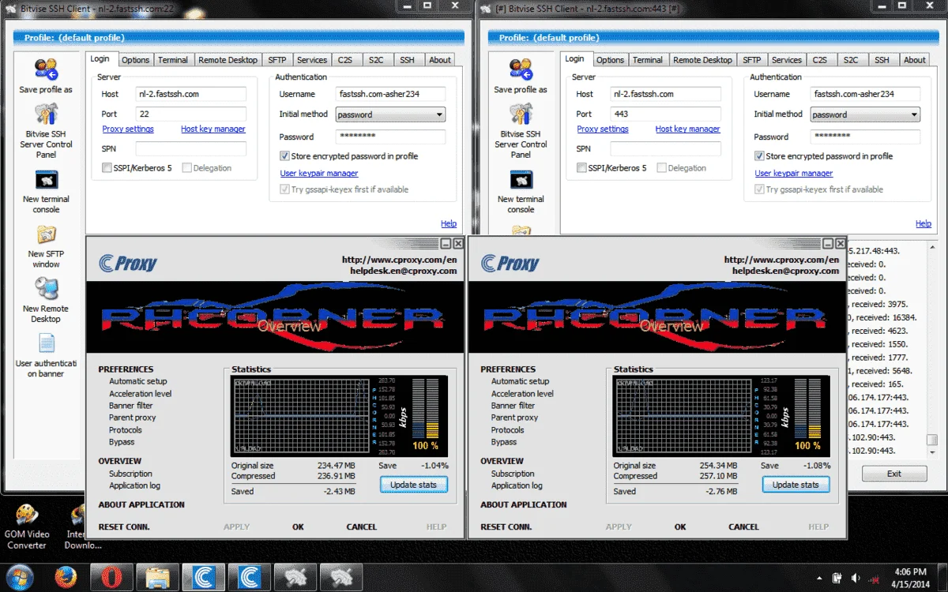948x592 pixels.
Task: Open User authentication banner icon
Action: pyautogui.click(x=46, y=344)
